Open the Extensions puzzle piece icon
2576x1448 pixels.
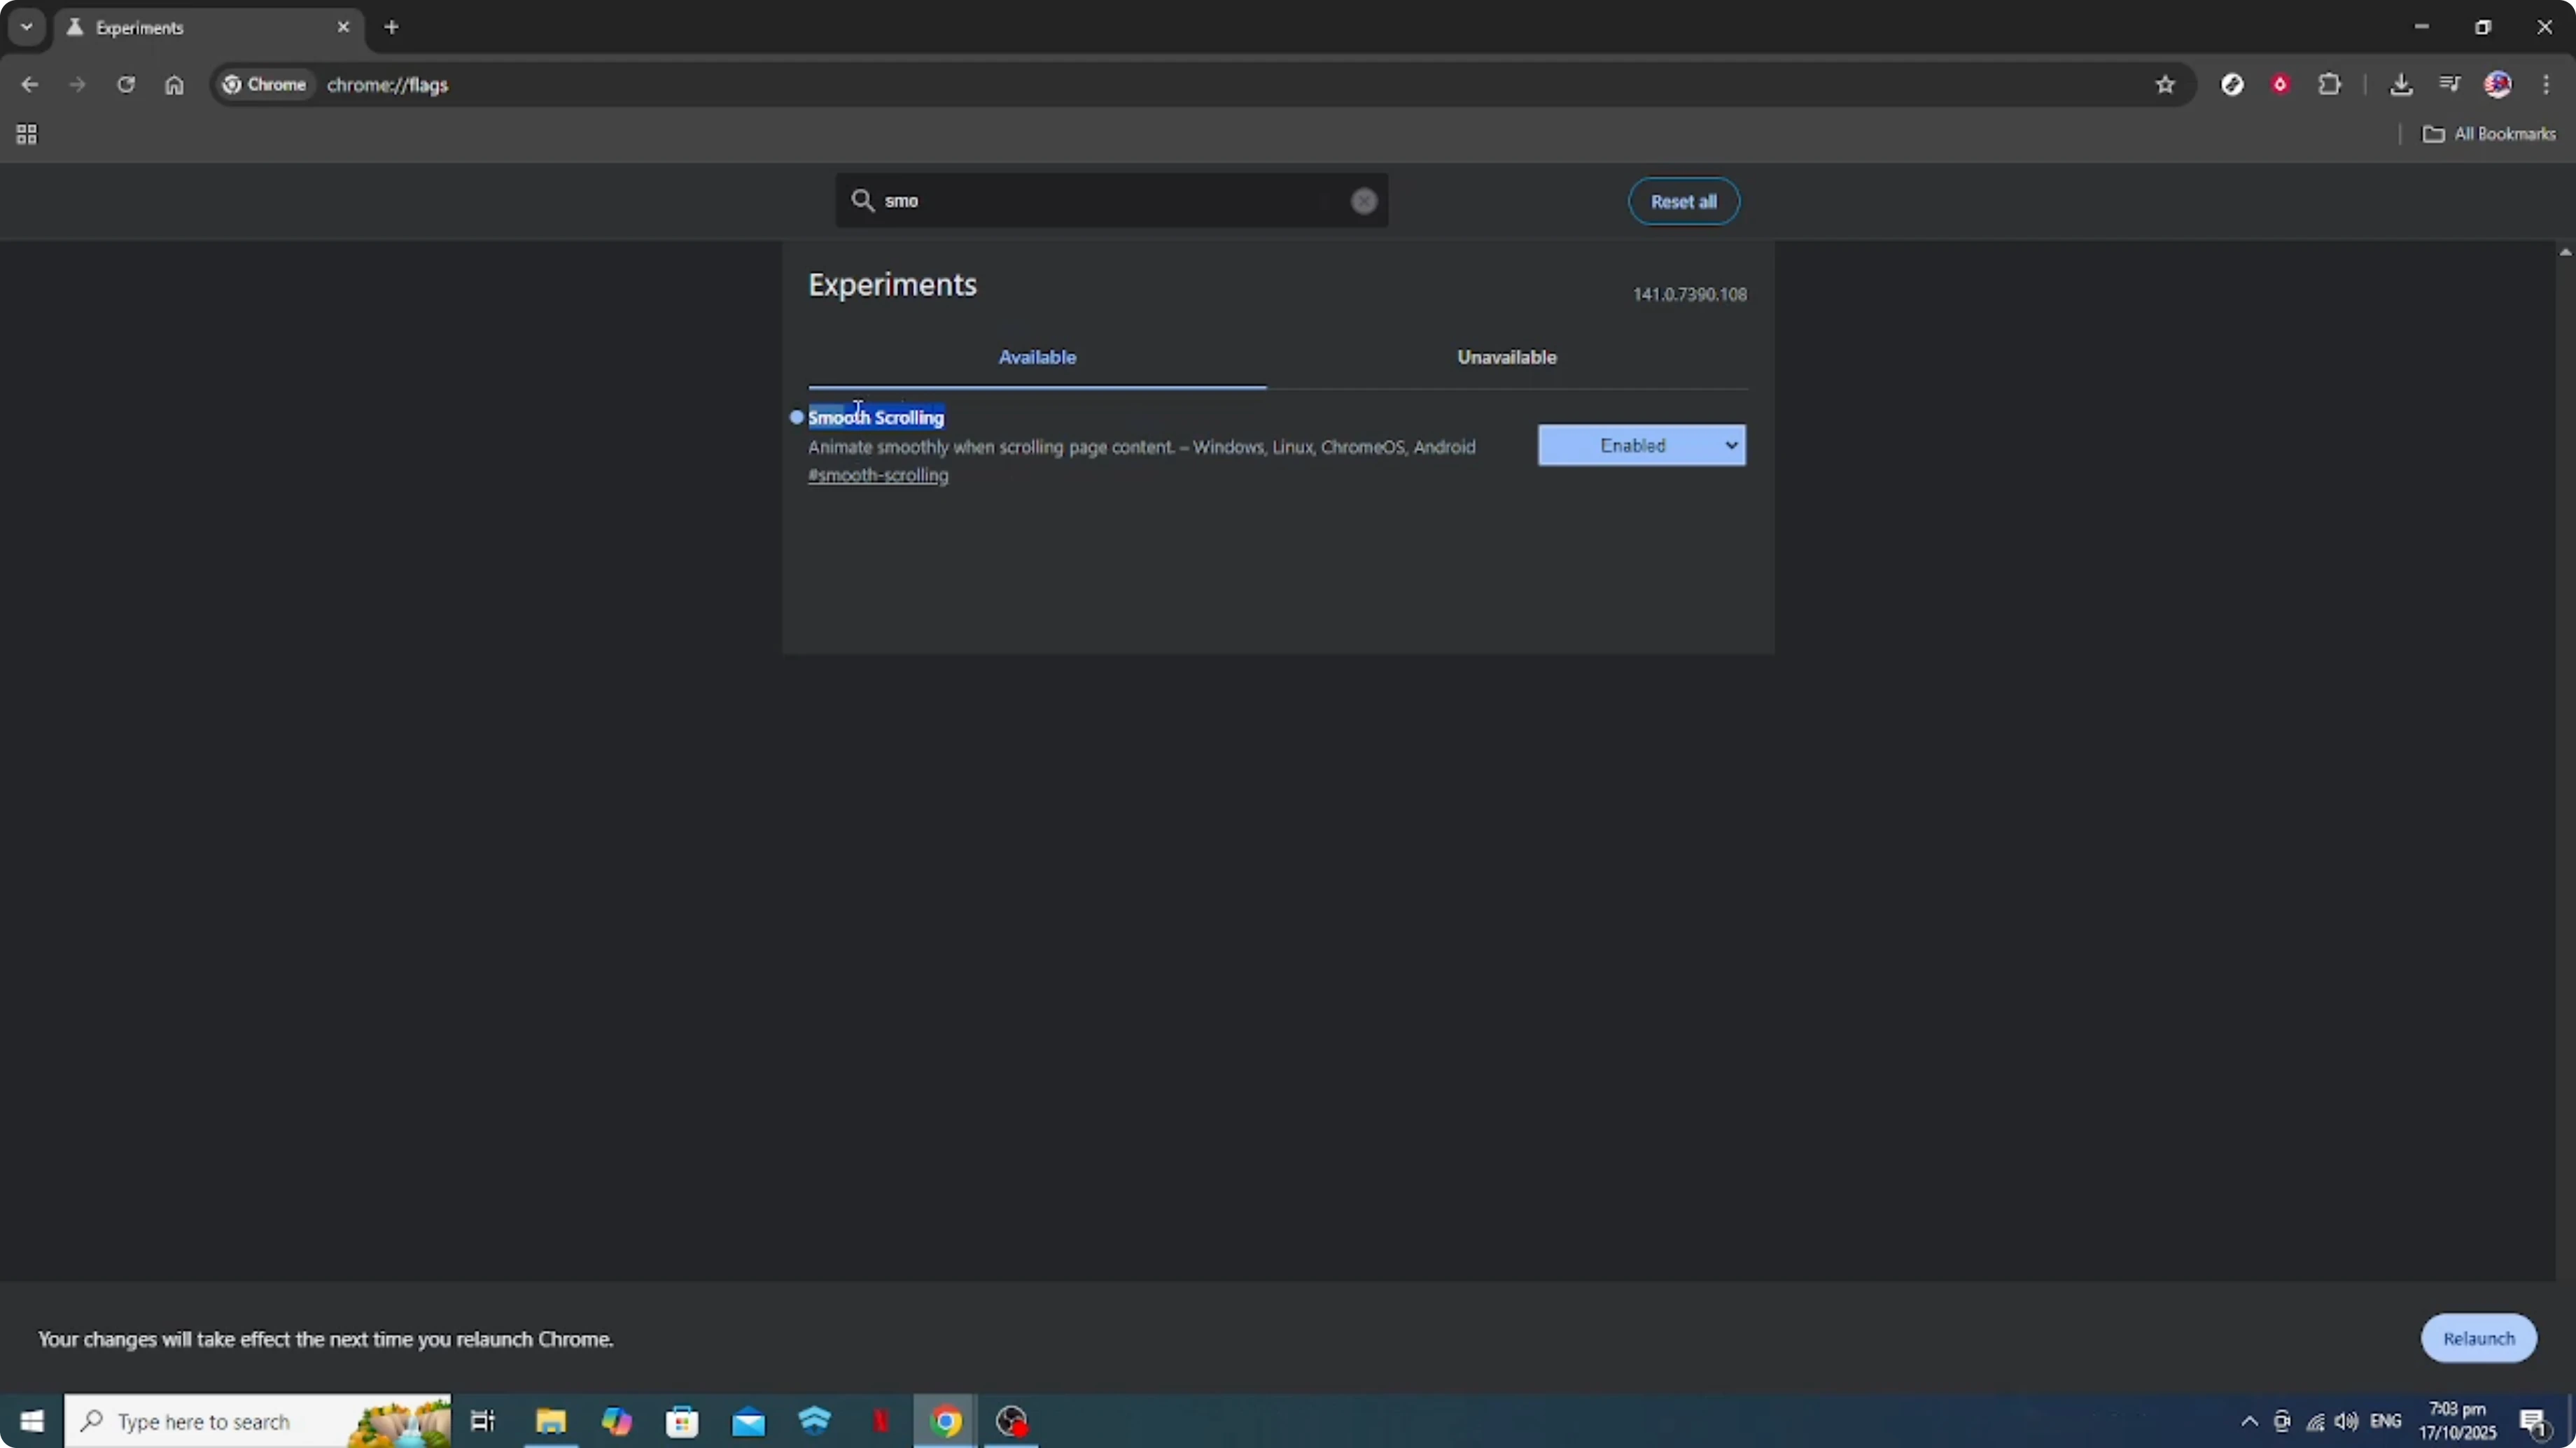pos(2331,84)
